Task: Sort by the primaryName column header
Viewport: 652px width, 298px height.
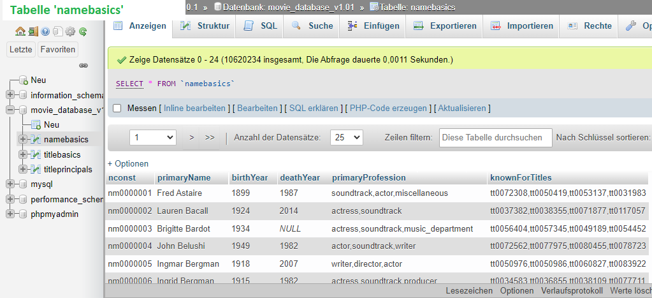Action: point(184,178)
